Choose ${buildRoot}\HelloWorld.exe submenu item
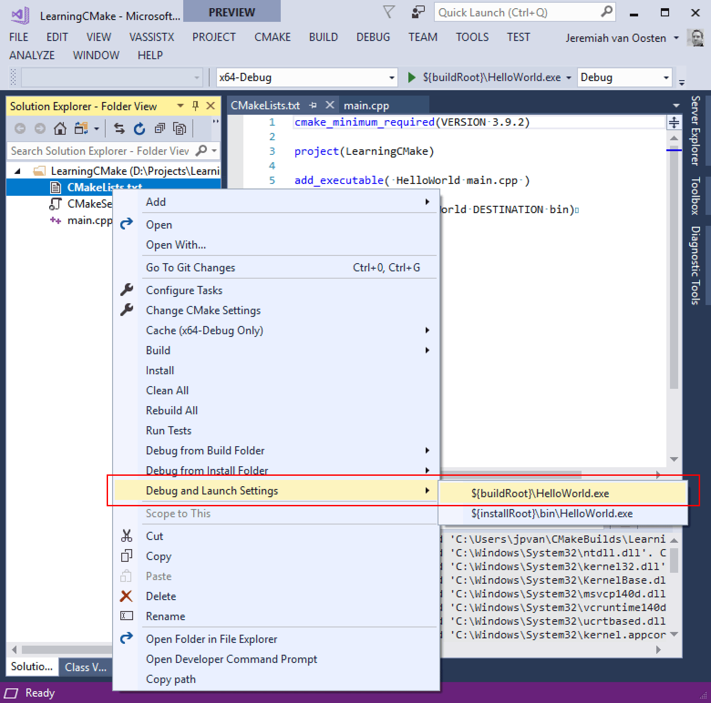711x703 pixels. coord(563,493)
